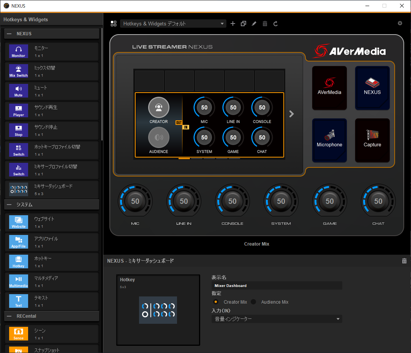Click the first empty slot on touch panel
Image resolution: width=411 pixels, height=353 pixels.
click(149, 80)
